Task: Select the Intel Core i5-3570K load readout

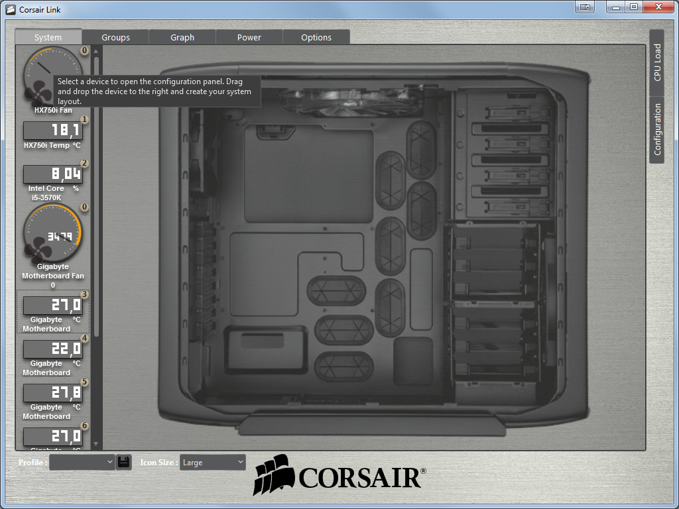Action: pos(53,174)
